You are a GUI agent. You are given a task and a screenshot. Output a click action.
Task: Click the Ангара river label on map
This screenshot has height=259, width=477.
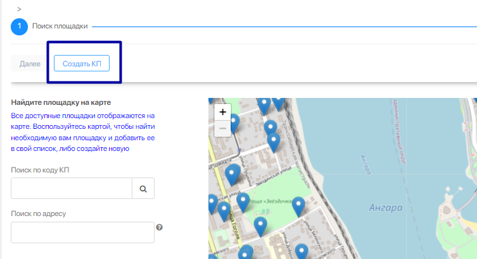coord(385,208)
